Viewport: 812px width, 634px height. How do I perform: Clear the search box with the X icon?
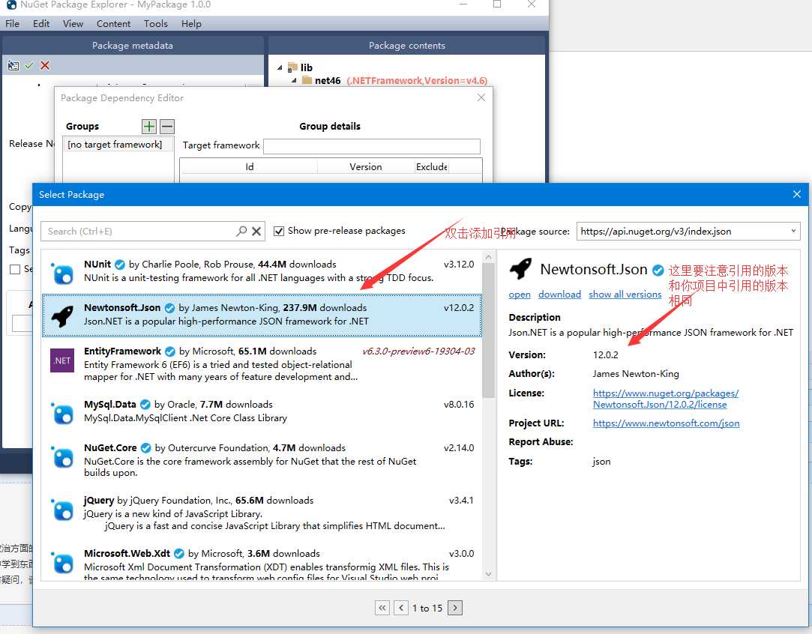pos(256,232)
